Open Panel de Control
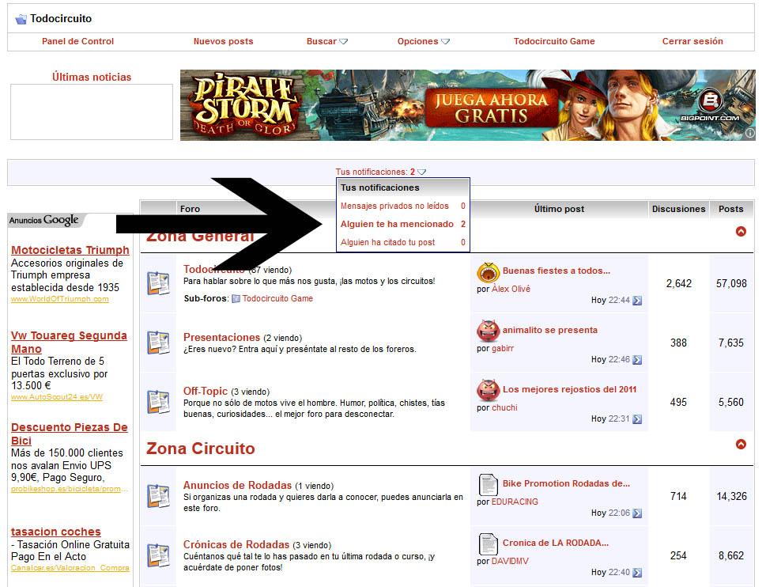Screen dimensions: 766x587 tap(77, 42)
